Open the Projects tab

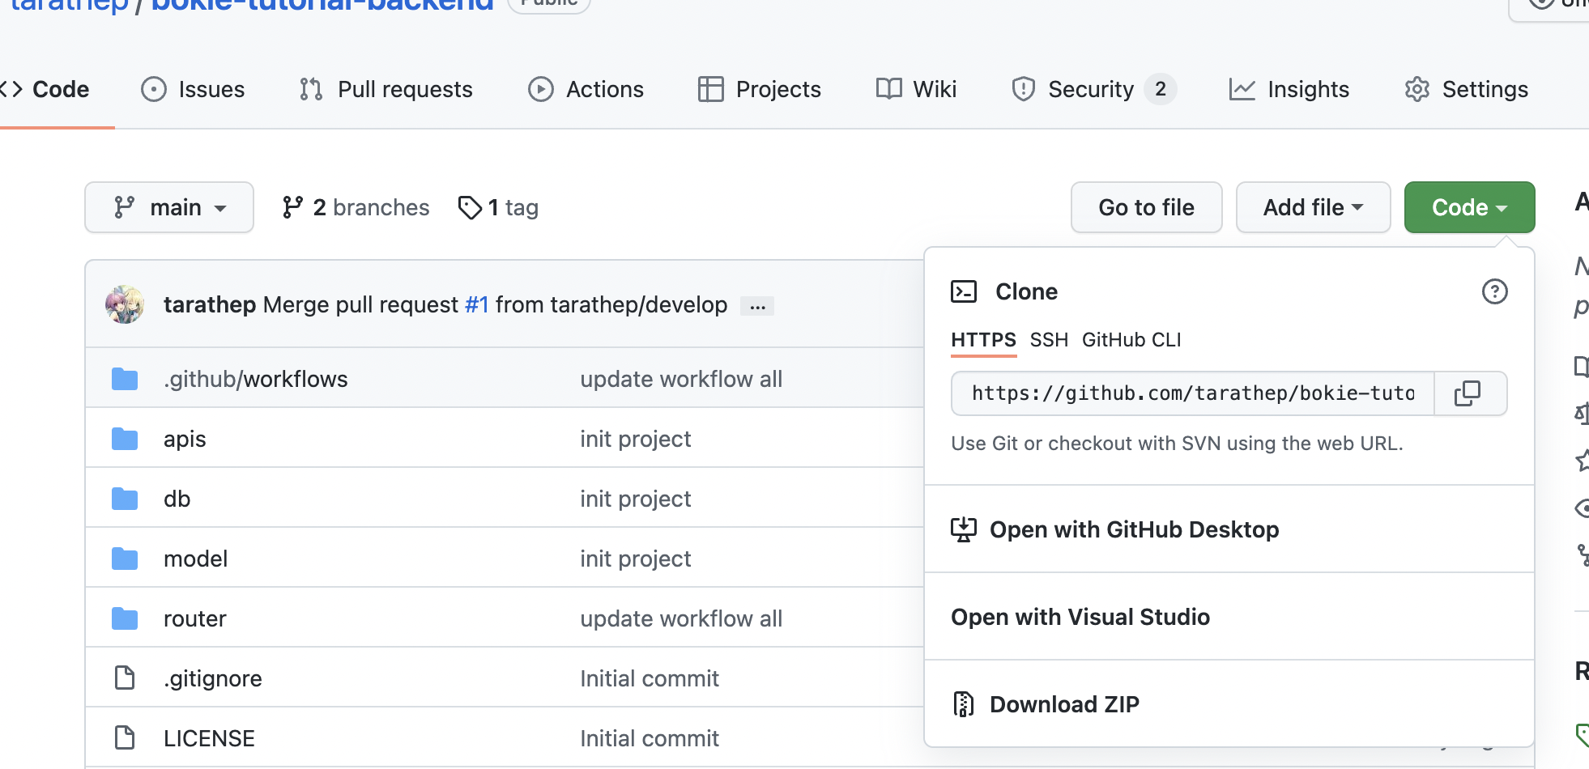point(759,89)
